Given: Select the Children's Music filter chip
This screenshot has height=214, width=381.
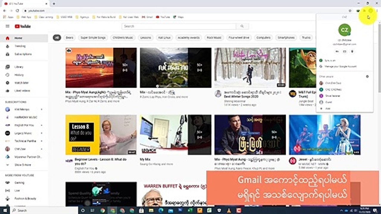Looking at the screenshot, I should coord(123,38).
